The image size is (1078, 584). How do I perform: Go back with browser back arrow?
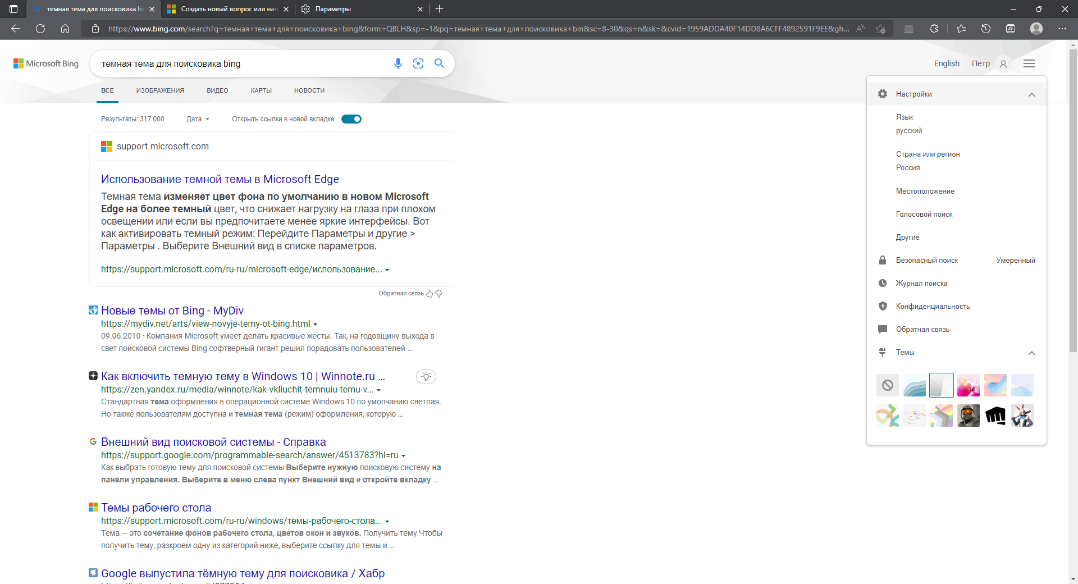coord(16,29)
